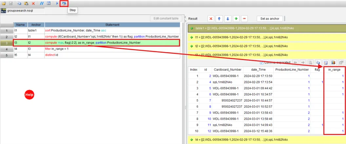This screenshot has height=144, width=346.
Task: Click date cell 2024-02-29 17:13:54
Action: click(258, 82)
